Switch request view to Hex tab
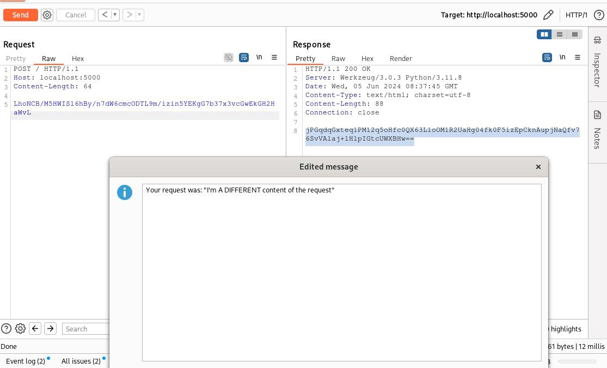Viewport: 607px width, 368px height. (x=78, y=58)
